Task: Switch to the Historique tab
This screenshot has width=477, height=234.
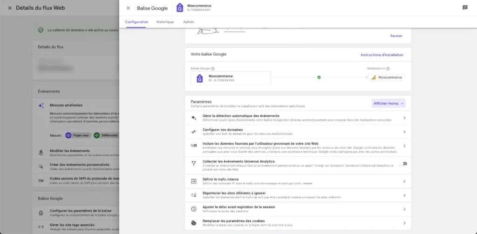Action: [x=165, y=22]
